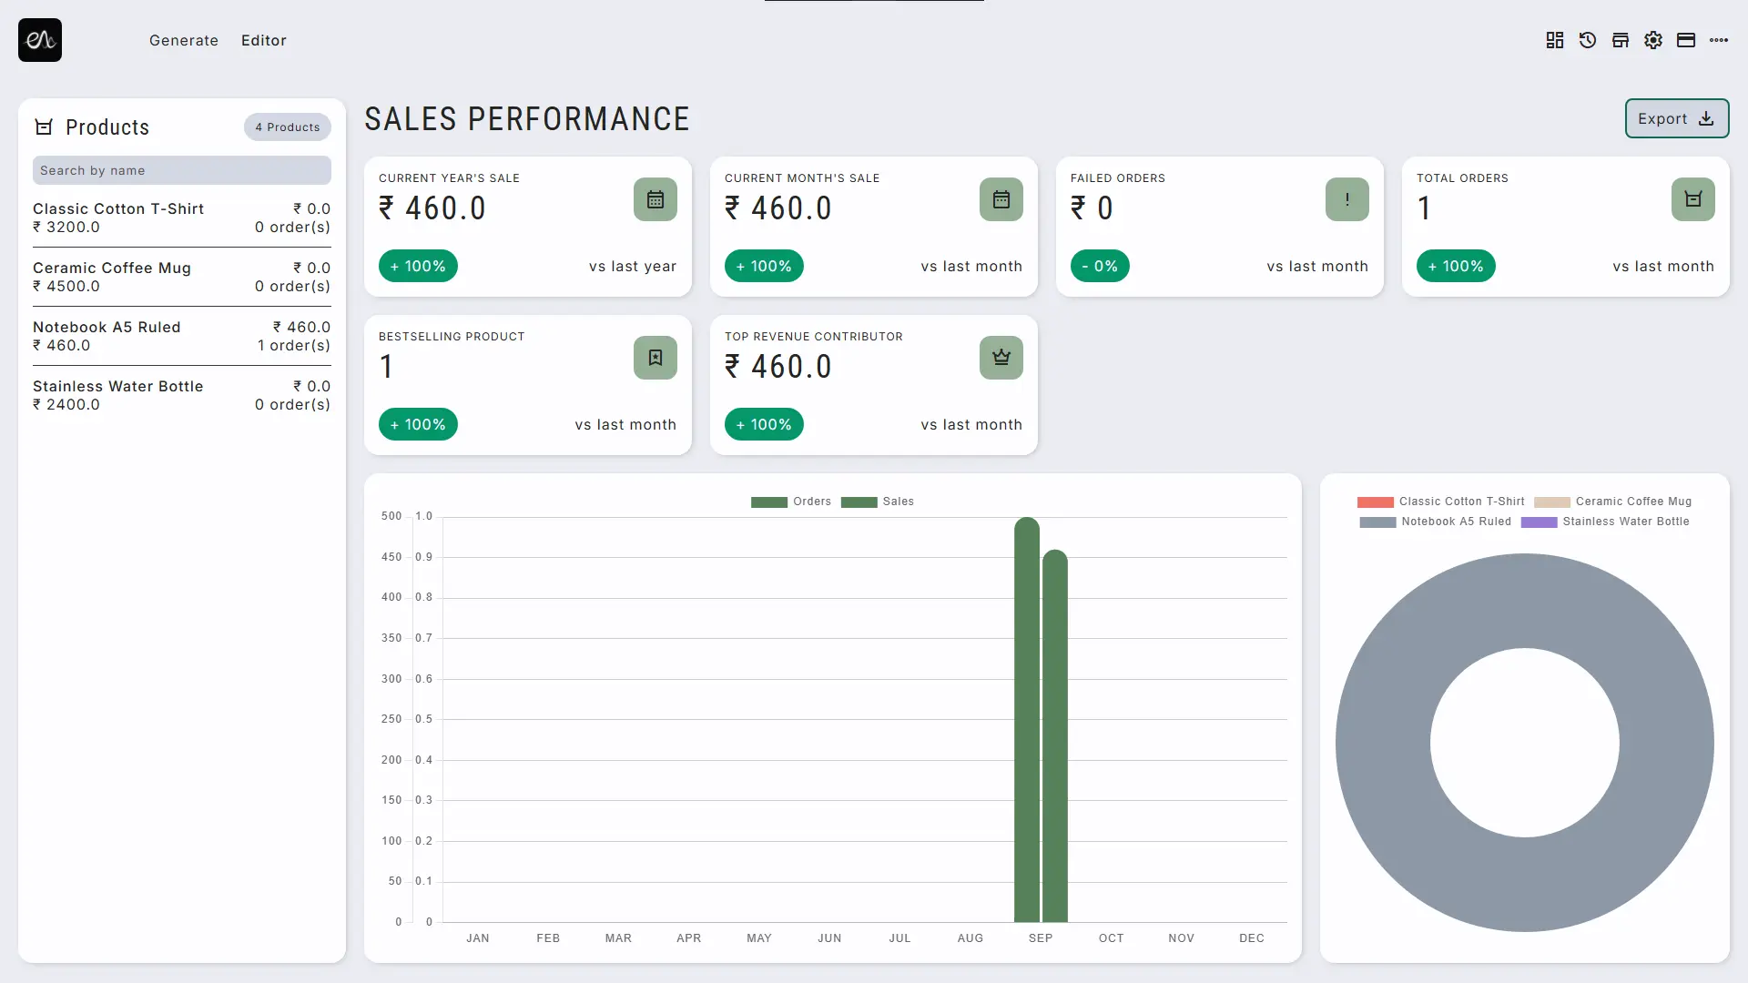Open the Editor menu

264,40
